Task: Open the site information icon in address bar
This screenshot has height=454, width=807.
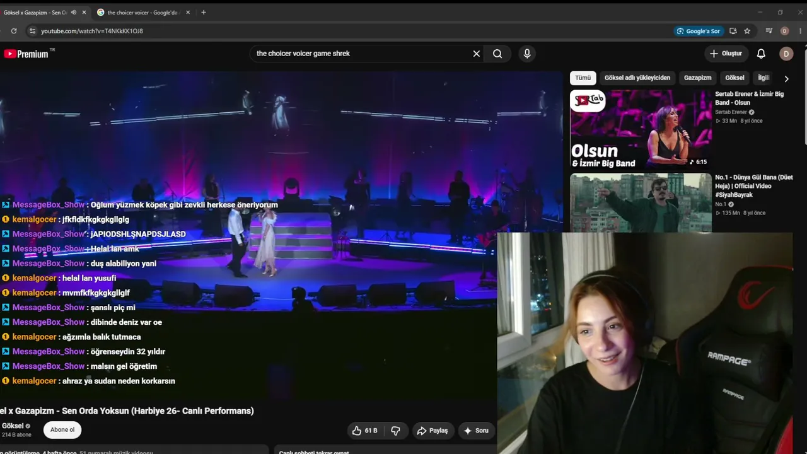Action: pos(32,31)
